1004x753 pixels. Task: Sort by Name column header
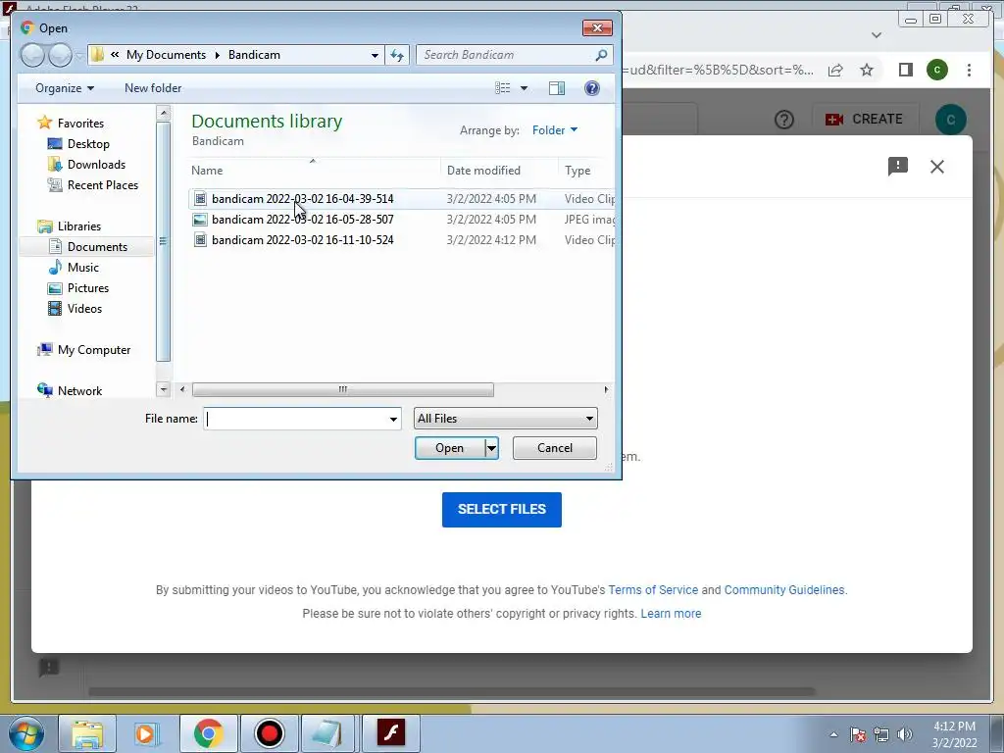[207, 171]
